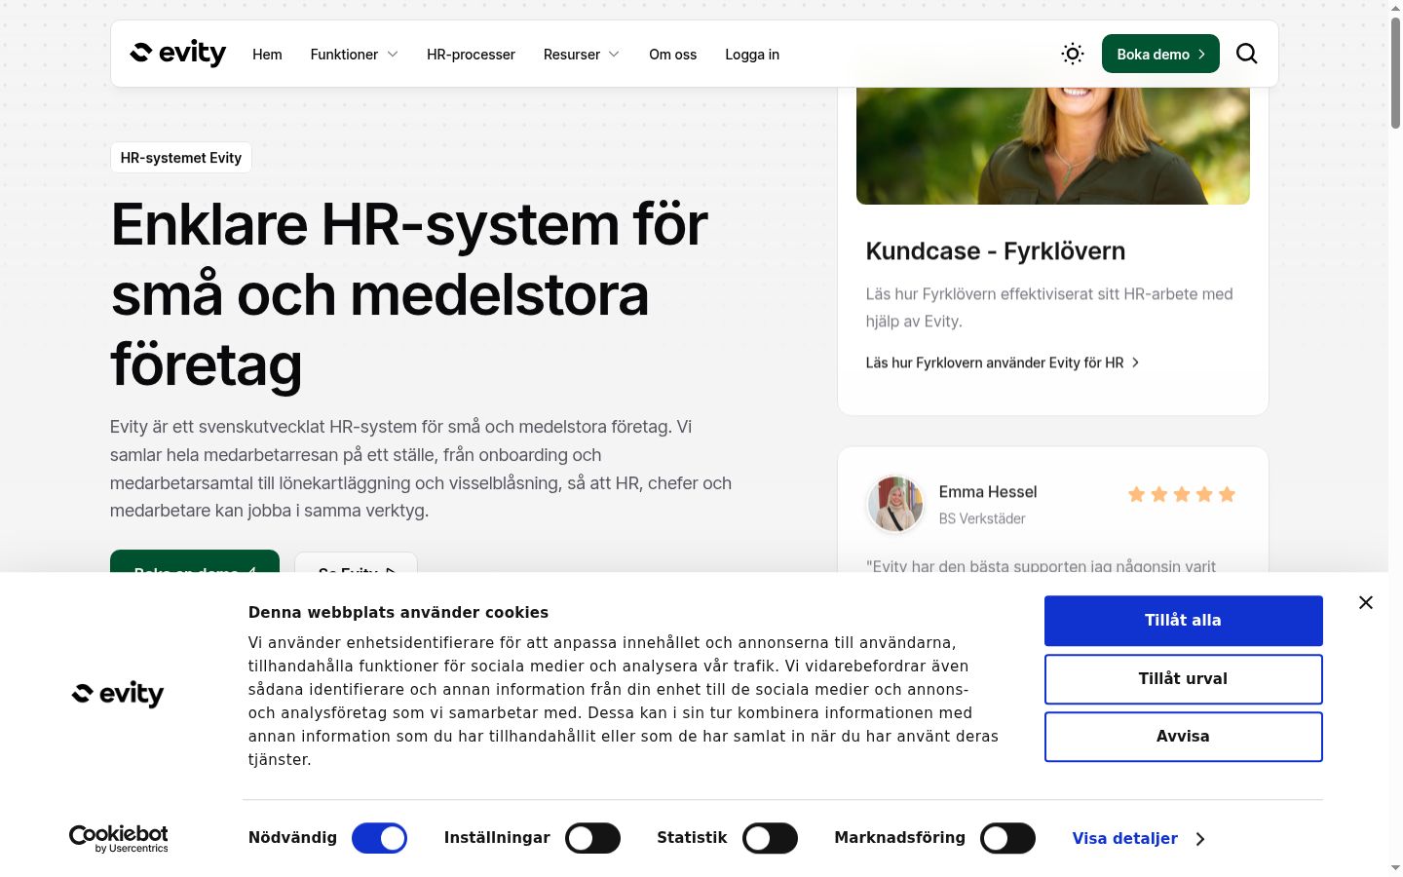Screen dimensions: 1403x877
Task: Click the Tillåt urval button
Action: (x=1183, y=679)
